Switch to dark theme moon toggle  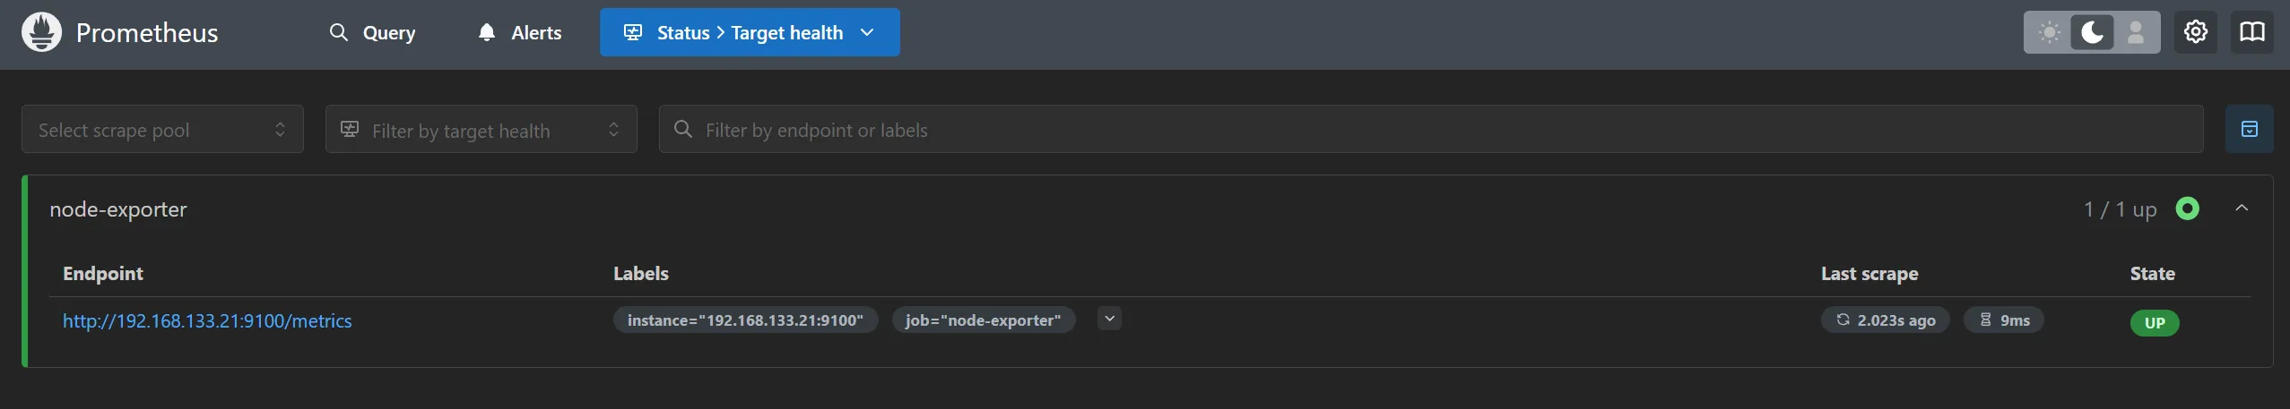[x=2092, y=33]
